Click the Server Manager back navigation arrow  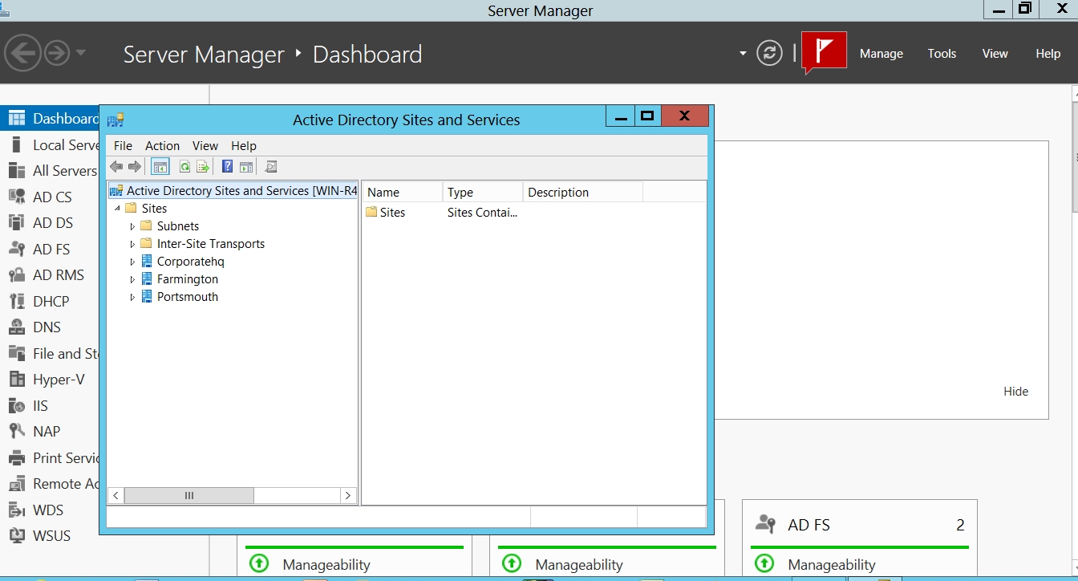(23, 54)
